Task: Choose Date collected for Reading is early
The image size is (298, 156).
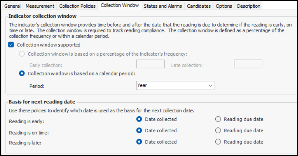Action: coord(139,119)
